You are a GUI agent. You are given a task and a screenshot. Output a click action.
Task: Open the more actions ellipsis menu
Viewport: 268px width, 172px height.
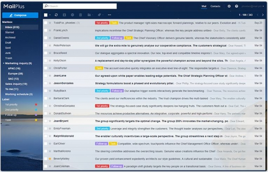(110, 15)
